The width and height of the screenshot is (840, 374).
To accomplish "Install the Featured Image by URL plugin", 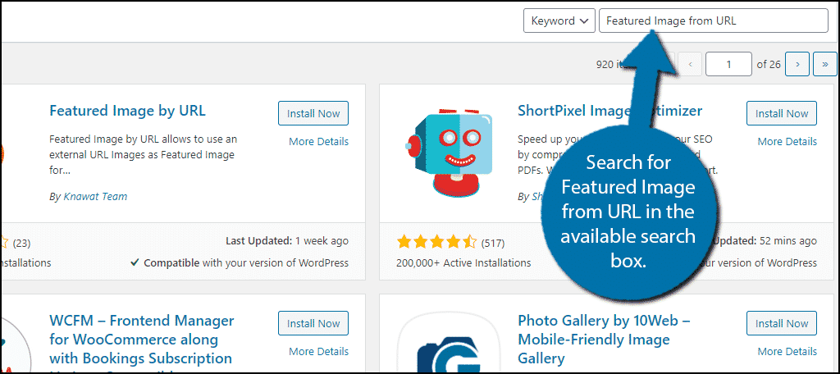I will coord(313,113).
